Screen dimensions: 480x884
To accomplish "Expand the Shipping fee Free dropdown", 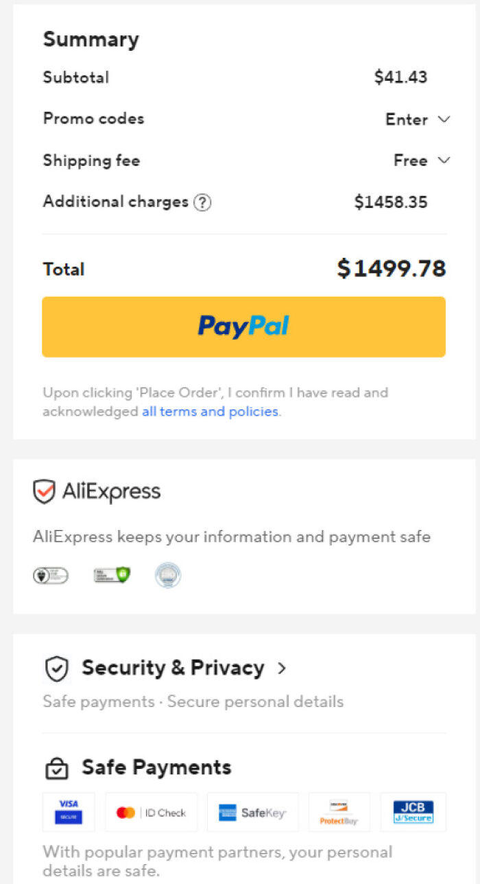I will [x=421, y=160].
